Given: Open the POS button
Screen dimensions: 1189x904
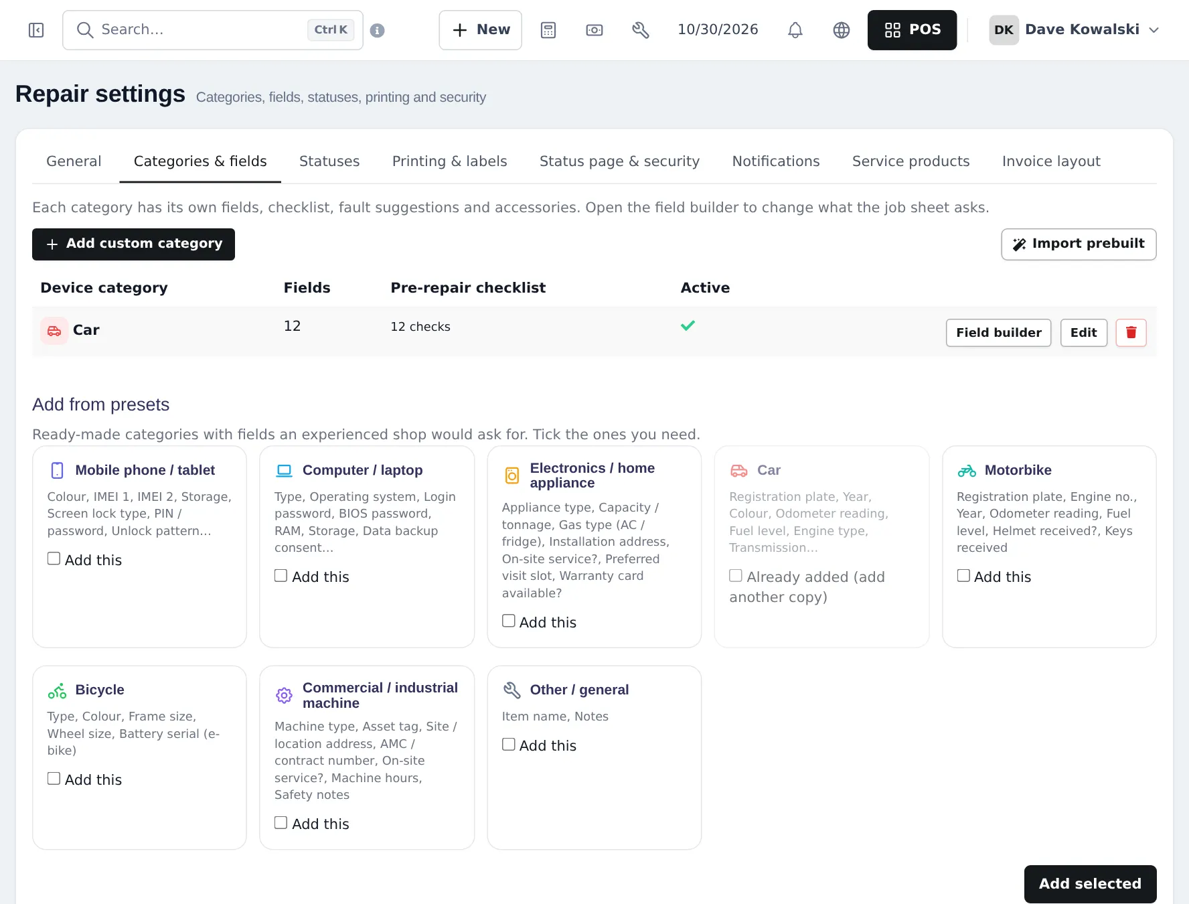Looking at the screenshot, I should pyautogui.click(x=912, y=30).
